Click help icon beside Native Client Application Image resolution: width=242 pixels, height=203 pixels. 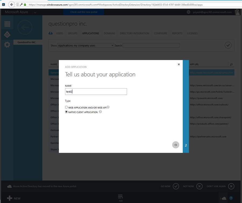tap(100, 112)
